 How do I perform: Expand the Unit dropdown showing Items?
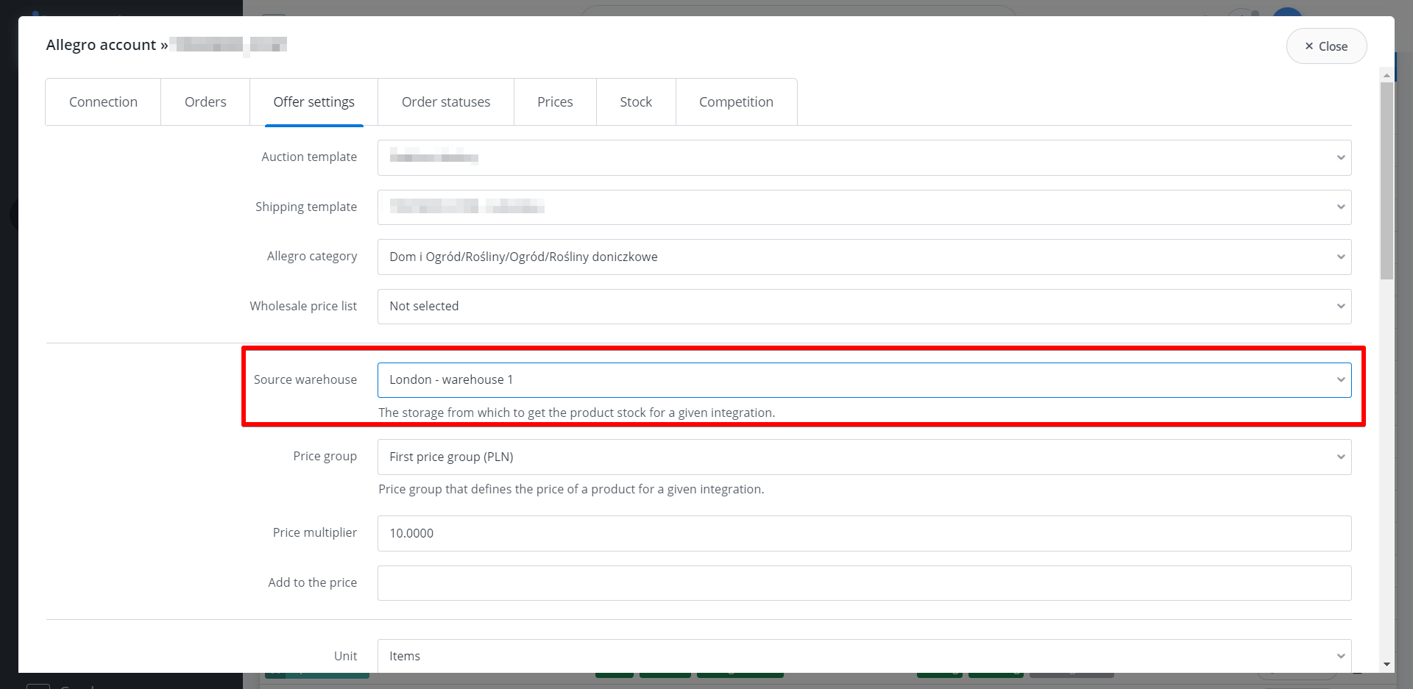[x=864, y=656]
